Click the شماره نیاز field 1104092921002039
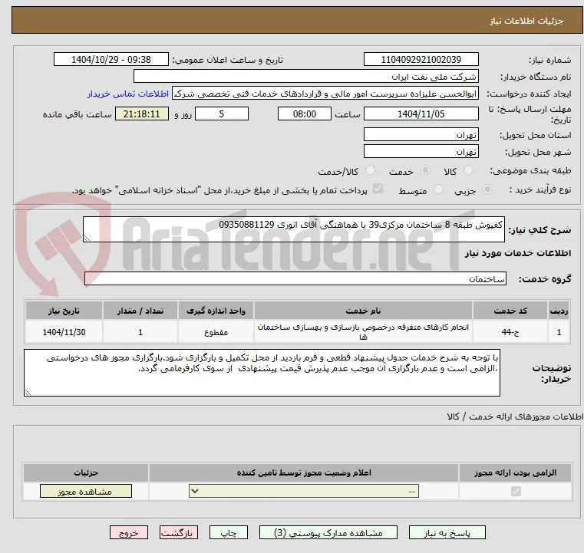Screen dimensions: 584x553 [421, 60]
